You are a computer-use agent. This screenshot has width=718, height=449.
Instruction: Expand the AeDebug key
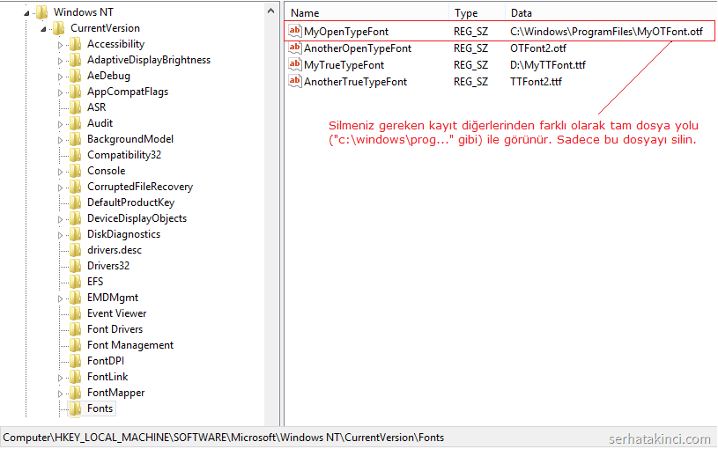60,77
